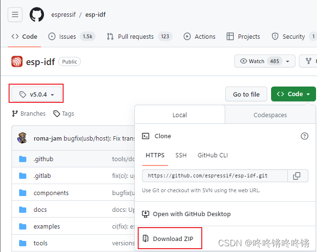Open commit message for .gitlab row
This screenshot has height=252, width=317.
123,176
